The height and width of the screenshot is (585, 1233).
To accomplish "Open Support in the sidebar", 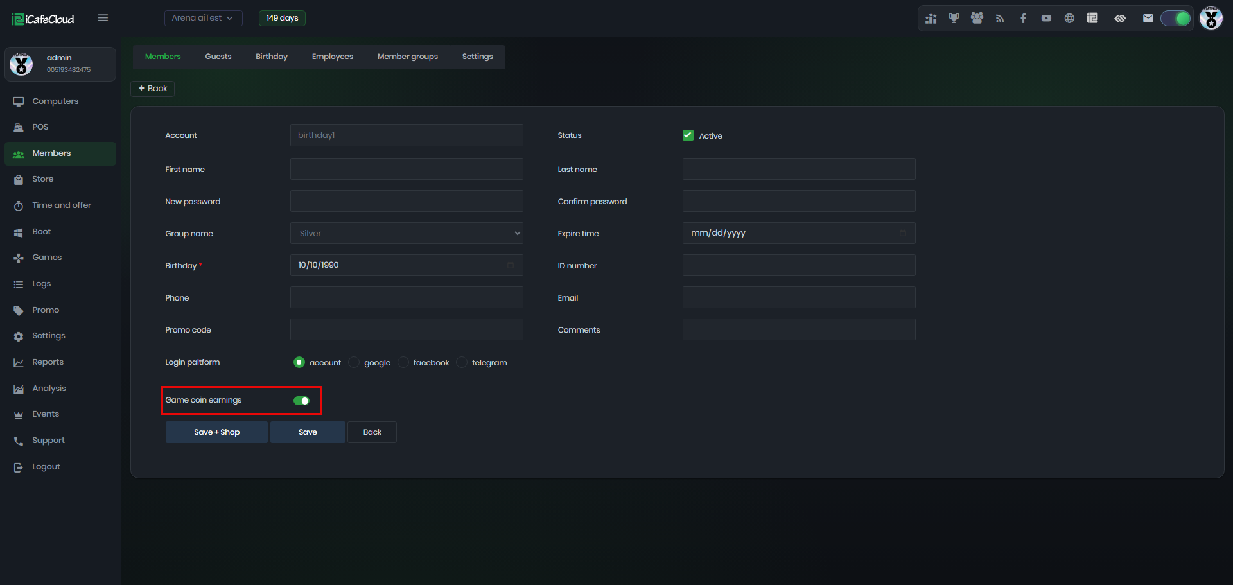I will pos(60,441).
